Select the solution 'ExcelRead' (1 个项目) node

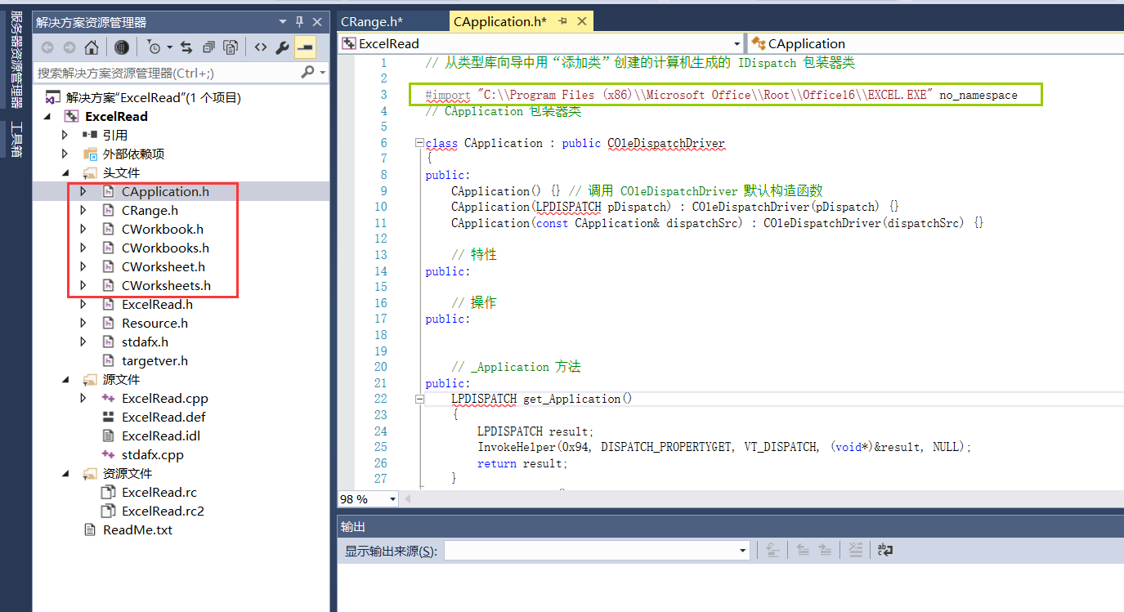(x=153, y=97)
